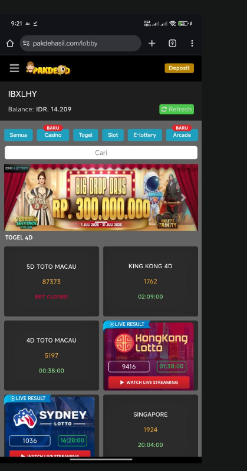This screenshot has height=471, width=247.
Task: Click the Pakde4D logo
Action: point(48,68)
